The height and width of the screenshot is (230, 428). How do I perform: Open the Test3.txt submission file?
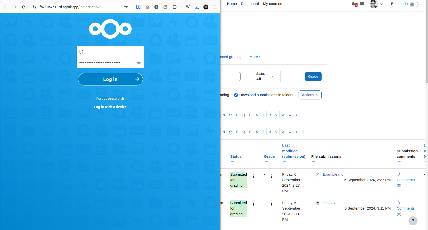pos(330,203)
